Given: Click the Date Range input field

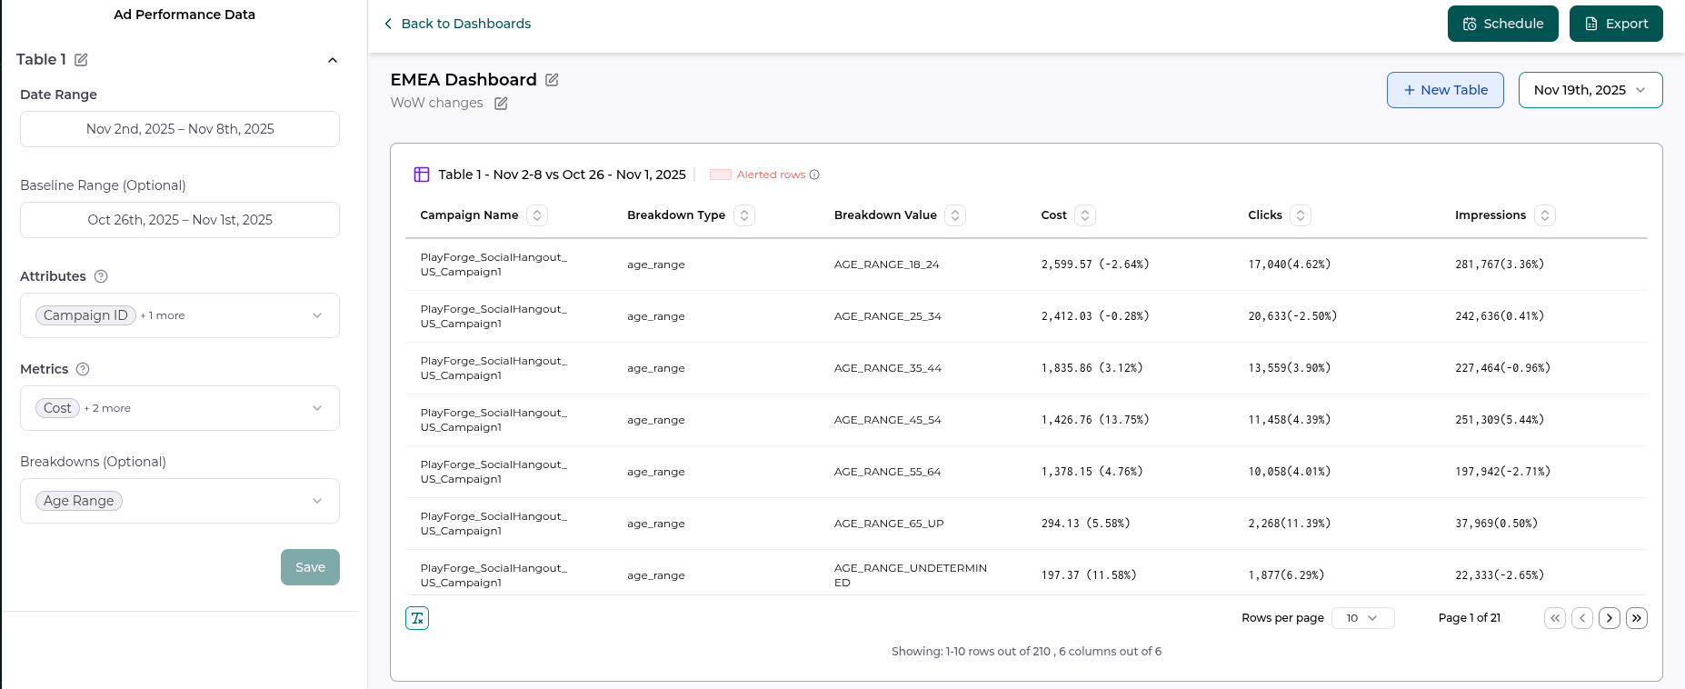Looking at the screenshot, I should click(x=180, y=129).
